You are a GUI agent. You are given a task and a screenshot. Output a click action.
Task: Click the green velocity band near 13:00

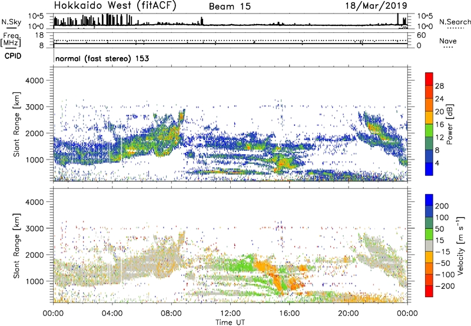[x=242, y=264]
